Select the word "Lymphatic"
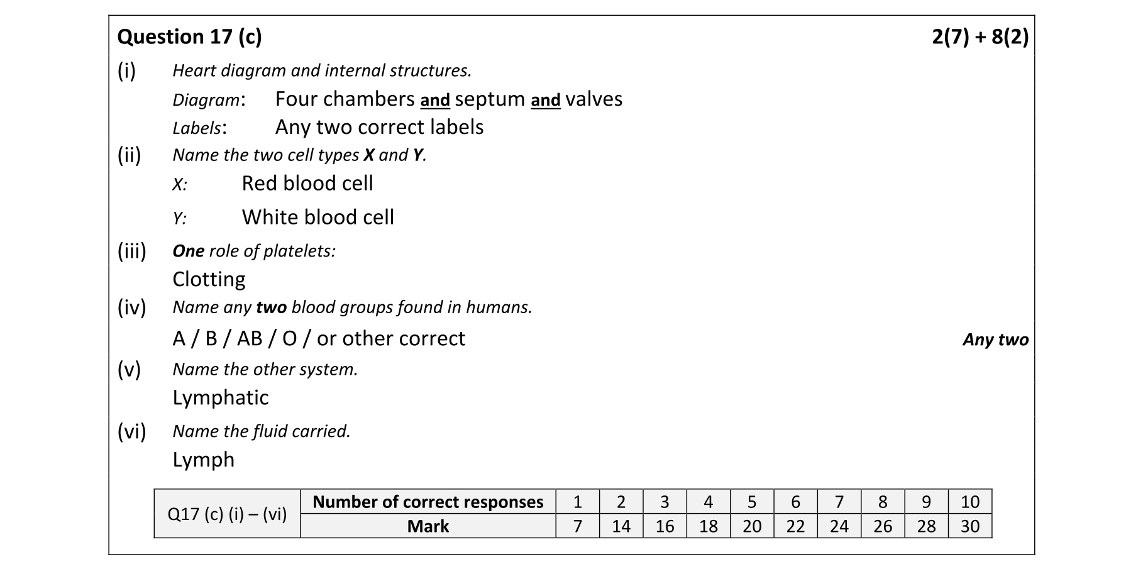The width and height of the screenshot is (1143, 564). [x=220, y=397]
